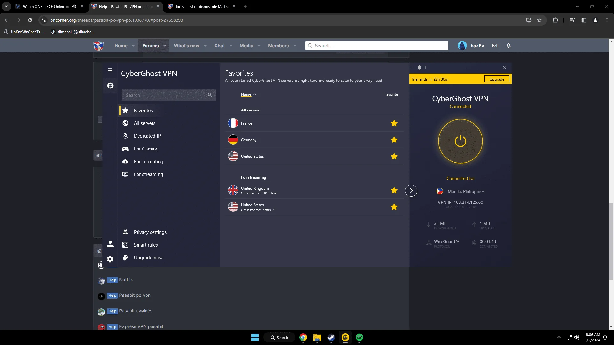Expand the What's new dropdown arrow
This screenshot has width=614, height=345.
(205, 46)
